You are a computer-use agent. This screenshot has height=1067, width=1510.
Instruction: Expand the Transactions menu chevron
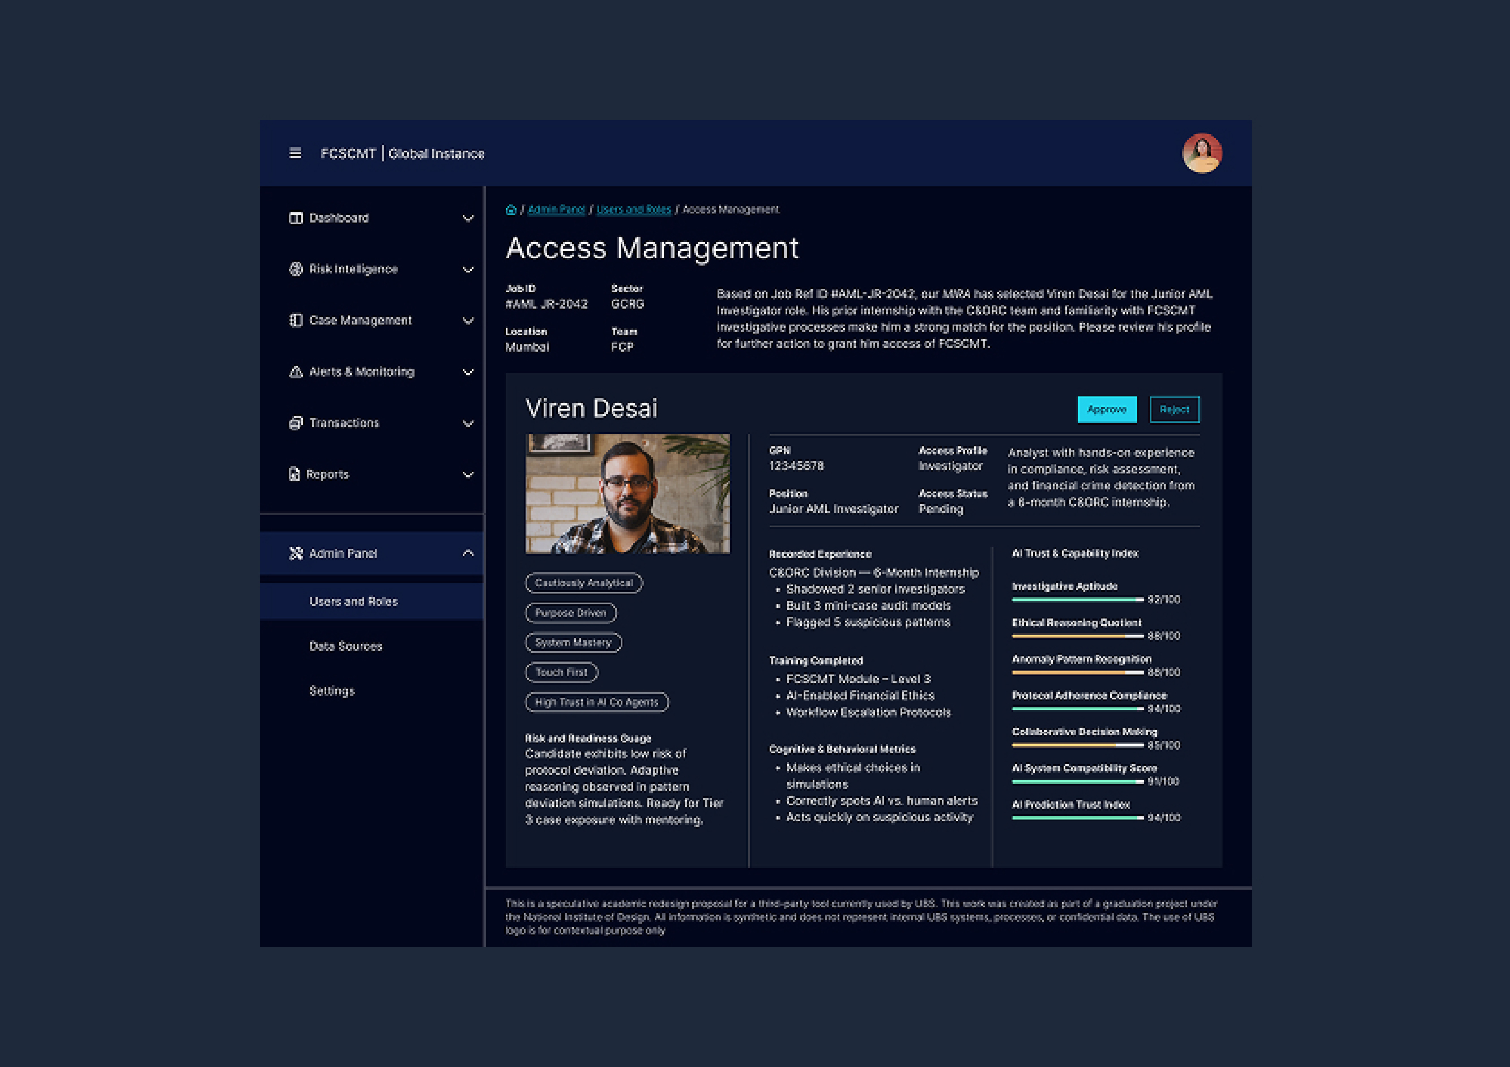tap(467, 424)
